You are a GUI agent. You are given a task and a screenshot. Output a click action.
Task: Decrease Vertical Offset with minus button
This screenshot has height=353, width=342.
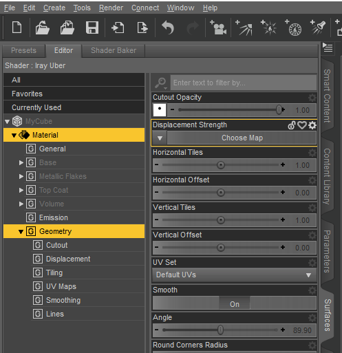(156, 247)
